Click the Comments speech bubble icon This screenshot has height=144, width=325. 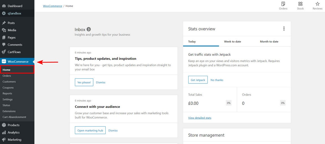[x=4, y=45]
